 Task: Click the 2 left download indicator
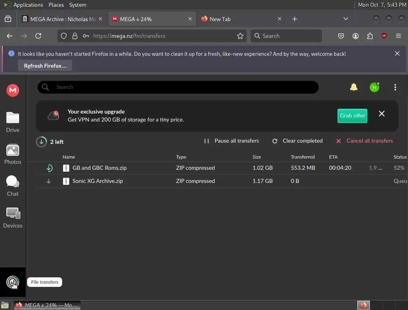pyautogui.click(x=50, y=142)
